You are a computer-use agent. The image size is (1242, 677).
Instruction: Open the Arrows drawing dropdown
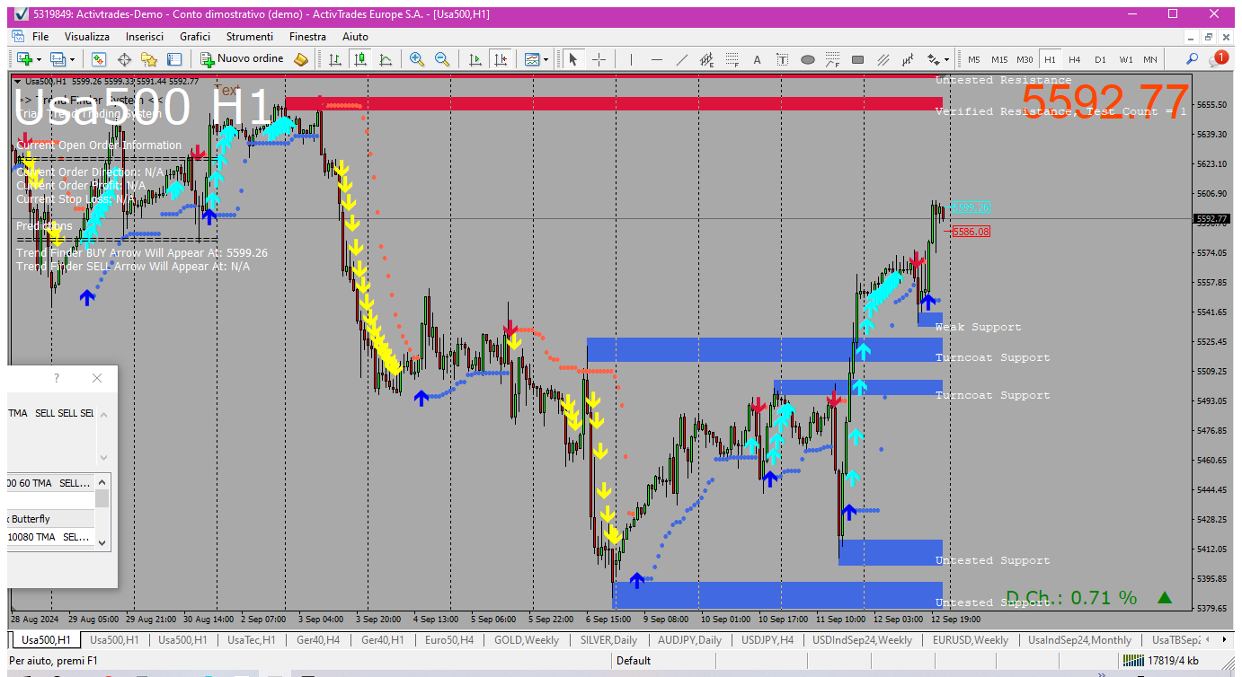[x=938, y=59]
